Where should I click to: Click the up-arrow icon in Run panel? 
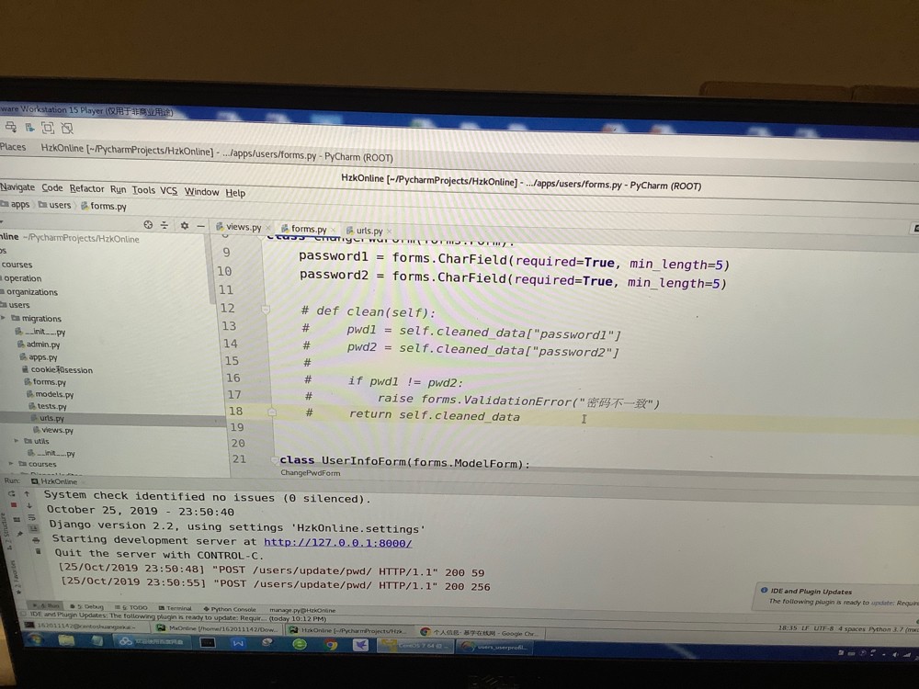tap(27, 494)
